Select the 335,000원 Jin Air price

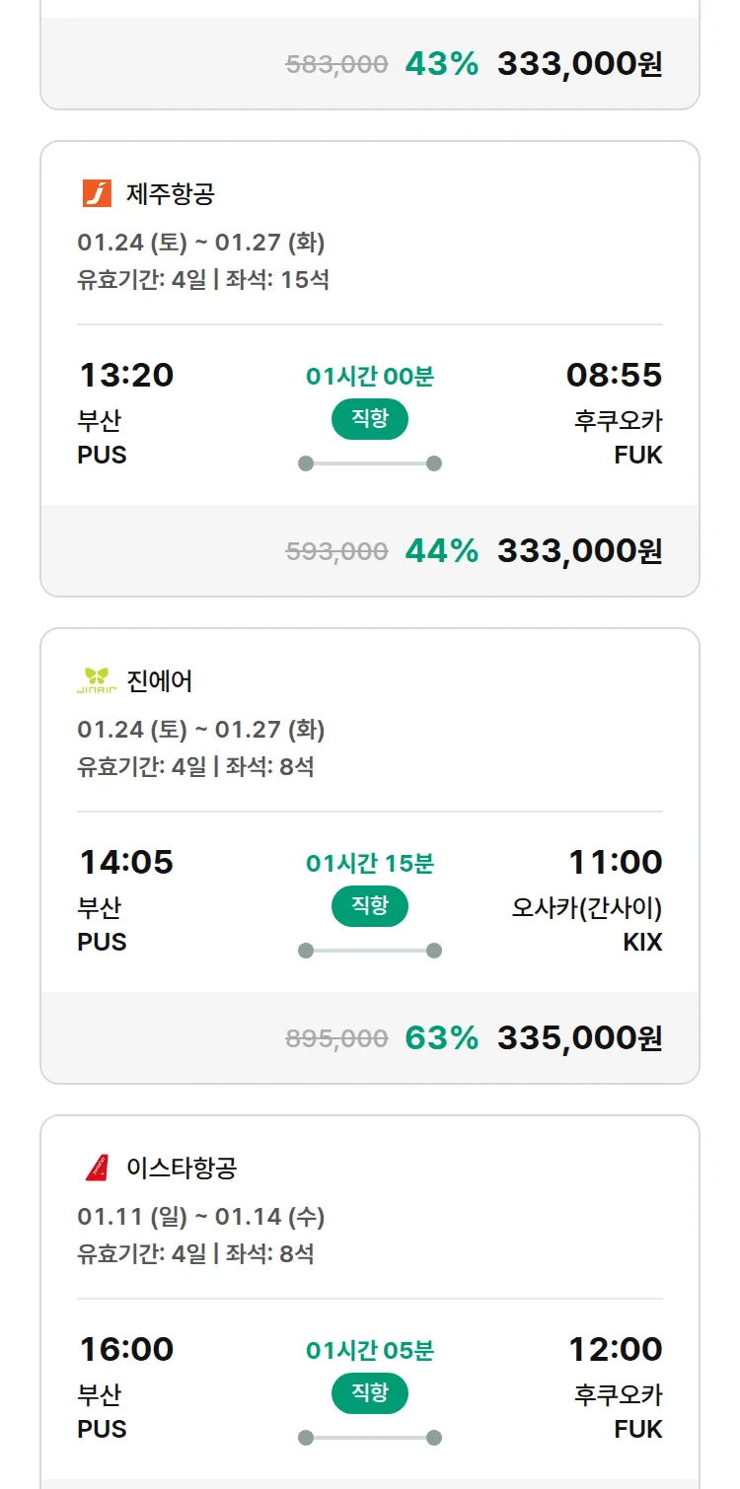click(579, 1037)
